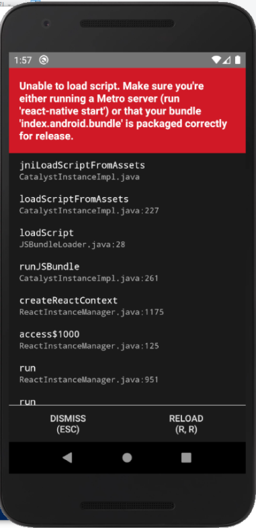The width and height of the screenshot is (256, 528).
Task: Tap the Android Recents square button
Action: pyautogui.click(x=186, y=457)
